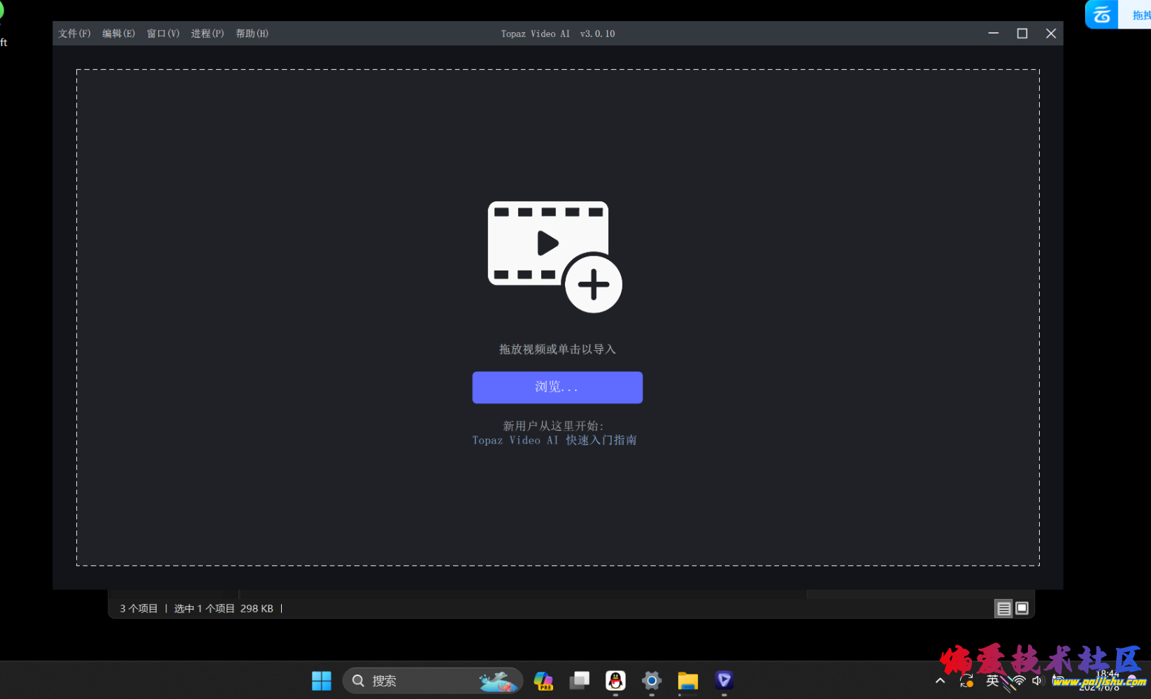Open QQ penguin app from taskbar
1151x699 pixels.
click(x=615, y=681)
